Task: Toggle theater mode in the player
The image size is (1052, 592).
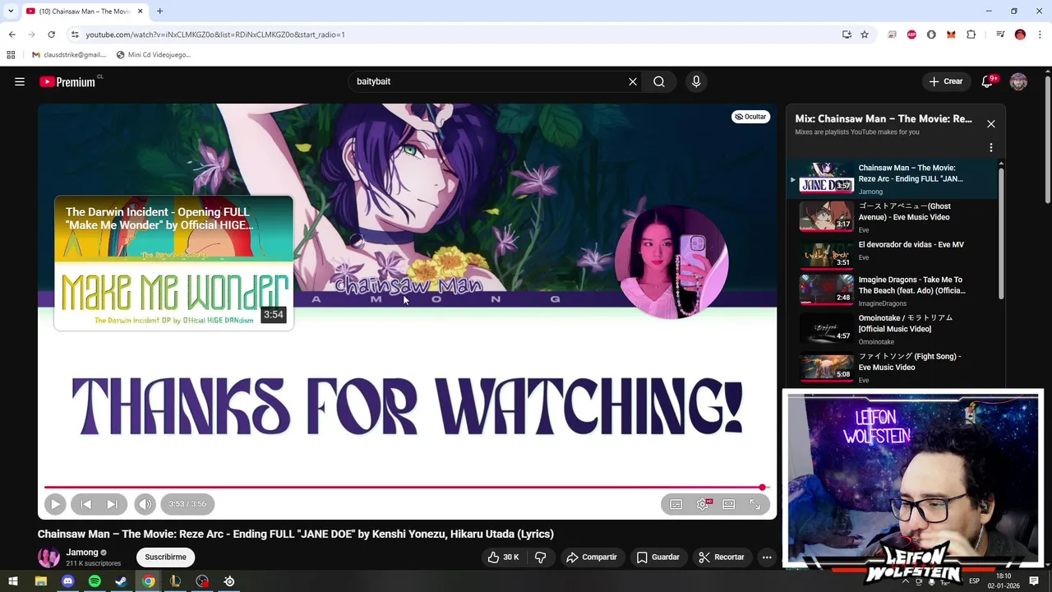Action: point(729,504)
